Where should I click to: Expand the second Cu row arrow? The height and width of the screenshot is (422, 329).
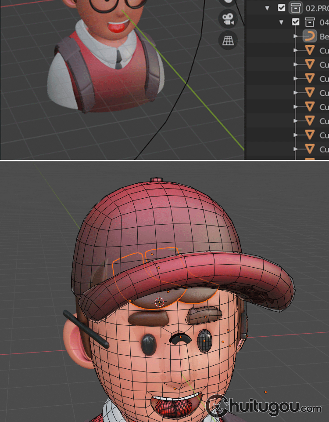coord(295,64)
